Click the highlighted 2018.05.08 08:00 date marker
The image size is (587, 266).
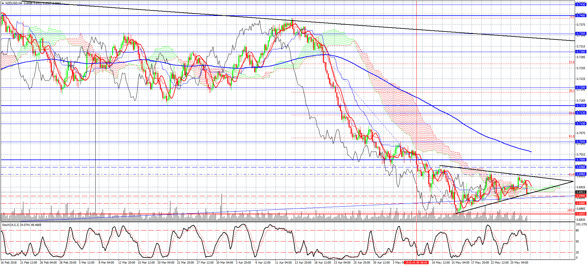pos(416,263)
